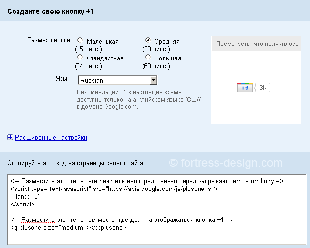Image resolution: width=310 pixels, height=248 pixels.
Task: Expand Расширенные настройки via plus icon
Action: coord(10,137)
